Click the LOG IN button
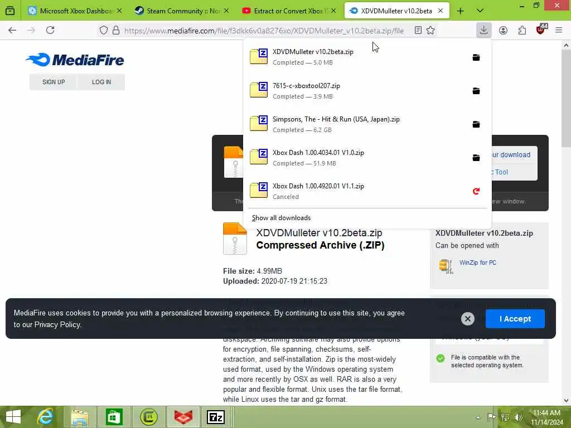Image resolution: width=571 pixels, height=428 pixels. pos(101,82)
